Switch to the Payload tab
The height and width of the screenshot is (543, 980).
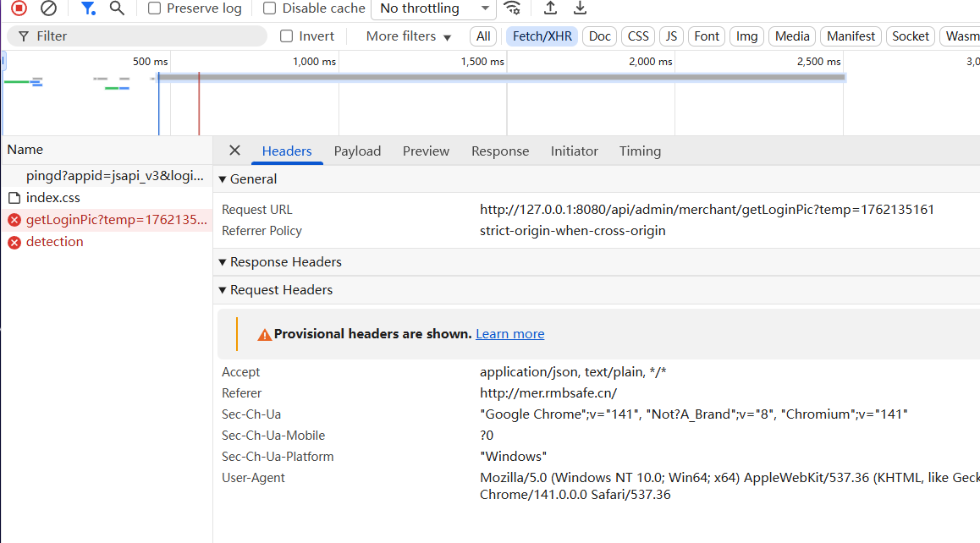tap(357, 151)
